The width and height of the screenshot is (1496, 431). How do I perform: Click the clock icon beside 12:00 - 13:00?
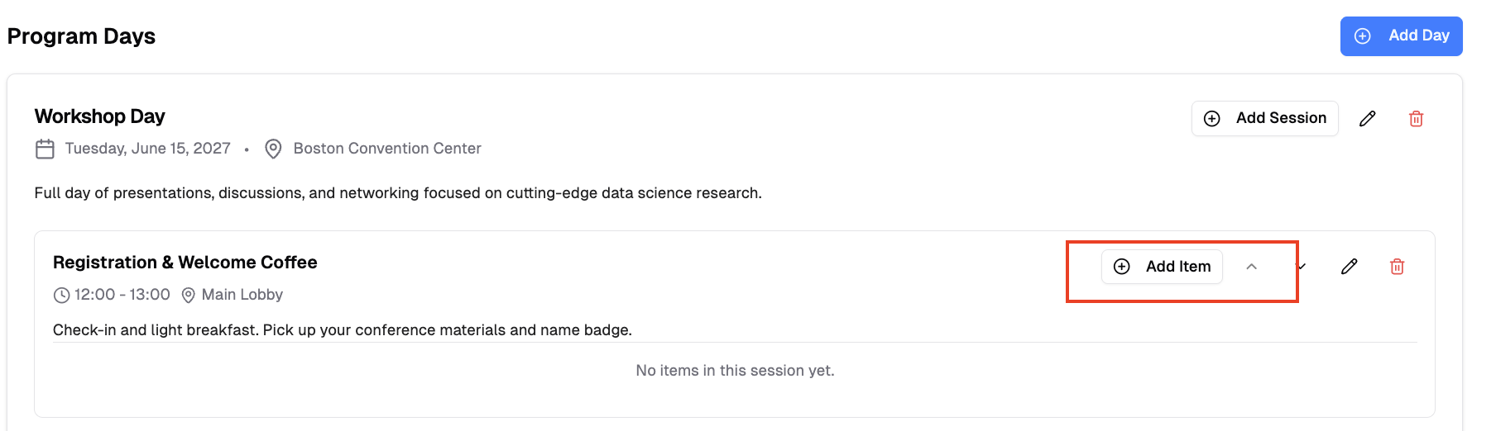click(61, 295)
